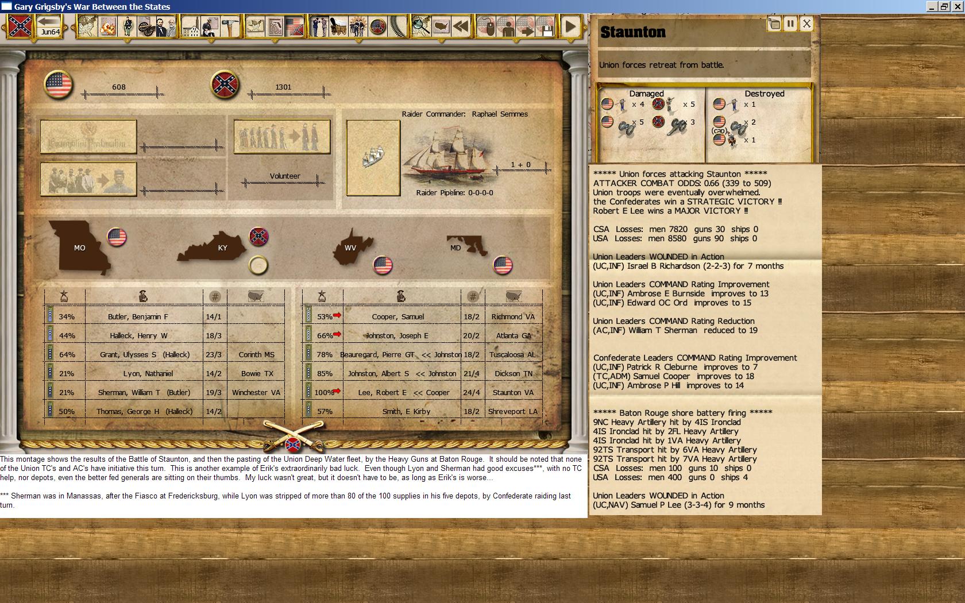Click the mouse settings toolbar icon
Image resolution: width=965 pixels, height=603 pixels.
point(487,26)
